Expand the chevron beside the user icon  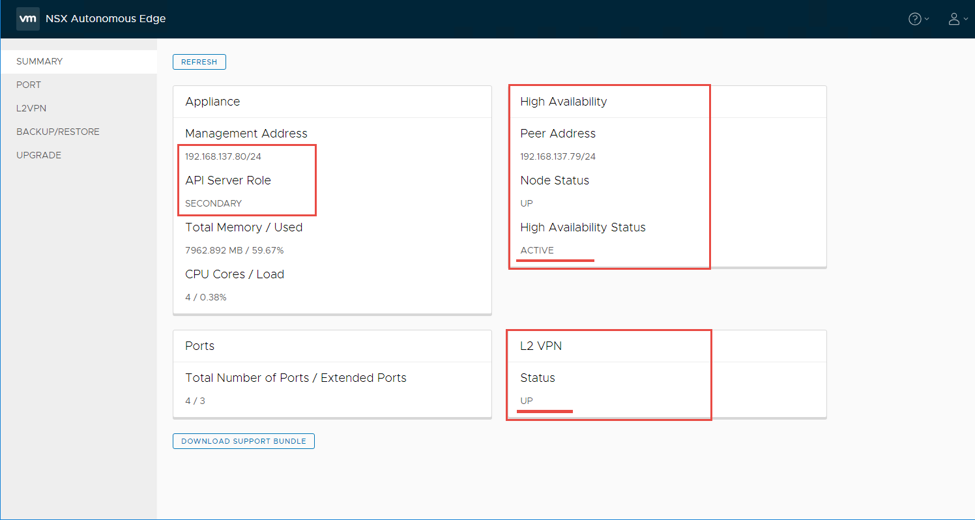966,19
